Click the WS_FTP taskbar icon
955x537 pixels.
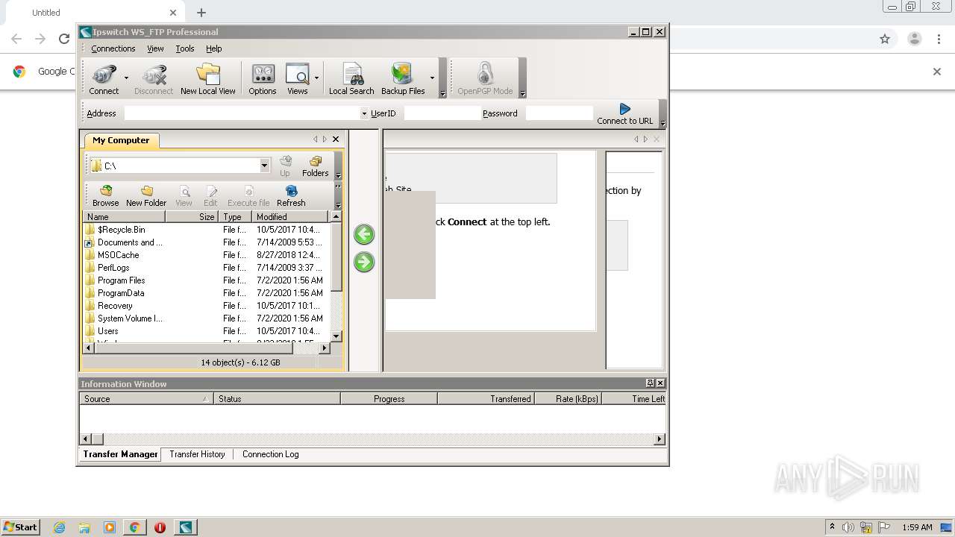coord(185,527)
